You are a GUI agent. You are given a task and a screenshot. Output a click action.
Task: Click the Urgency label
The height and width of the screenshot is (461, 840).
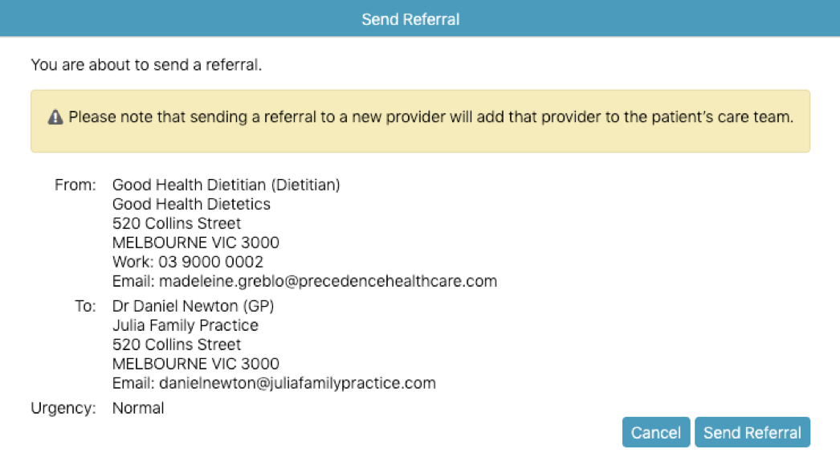pos(63,408)
